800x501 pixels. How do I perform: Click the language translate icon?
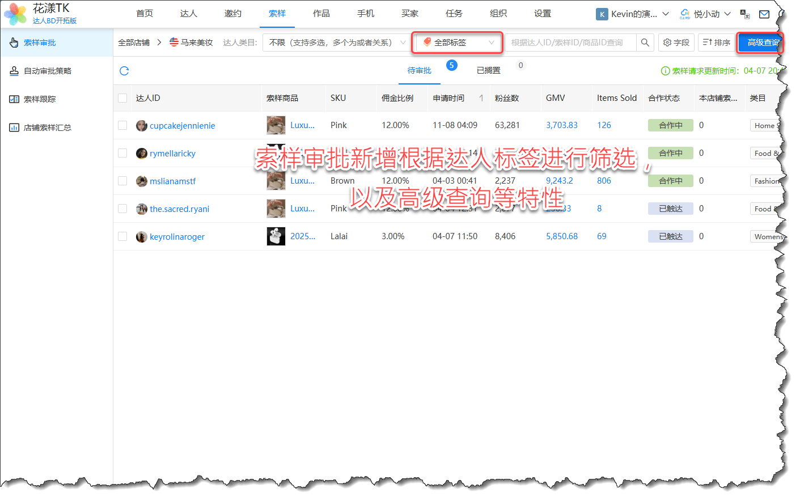[x=745, y=14]
